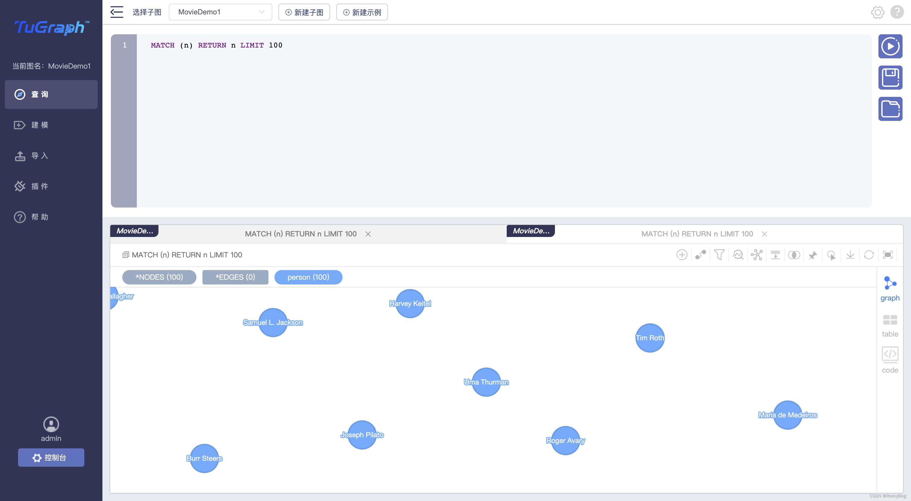This screenshot has height=501, width=911.
Task: Click the overlapping circles intersect icon
Action: click(794, 255)
